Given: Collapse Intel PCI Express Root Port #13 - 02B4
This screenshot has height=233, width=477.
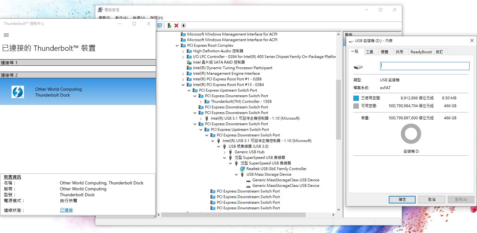Looking at the screenshot, I should [x=183, y=85].
